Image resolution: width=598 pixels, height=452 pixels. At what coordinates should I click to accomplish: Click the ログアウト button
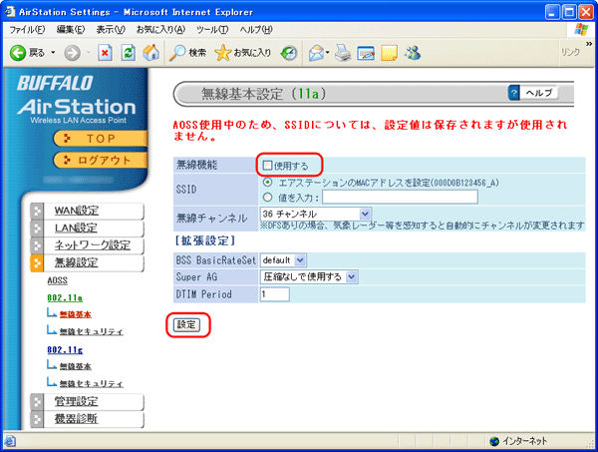click(x=101, y=161)
